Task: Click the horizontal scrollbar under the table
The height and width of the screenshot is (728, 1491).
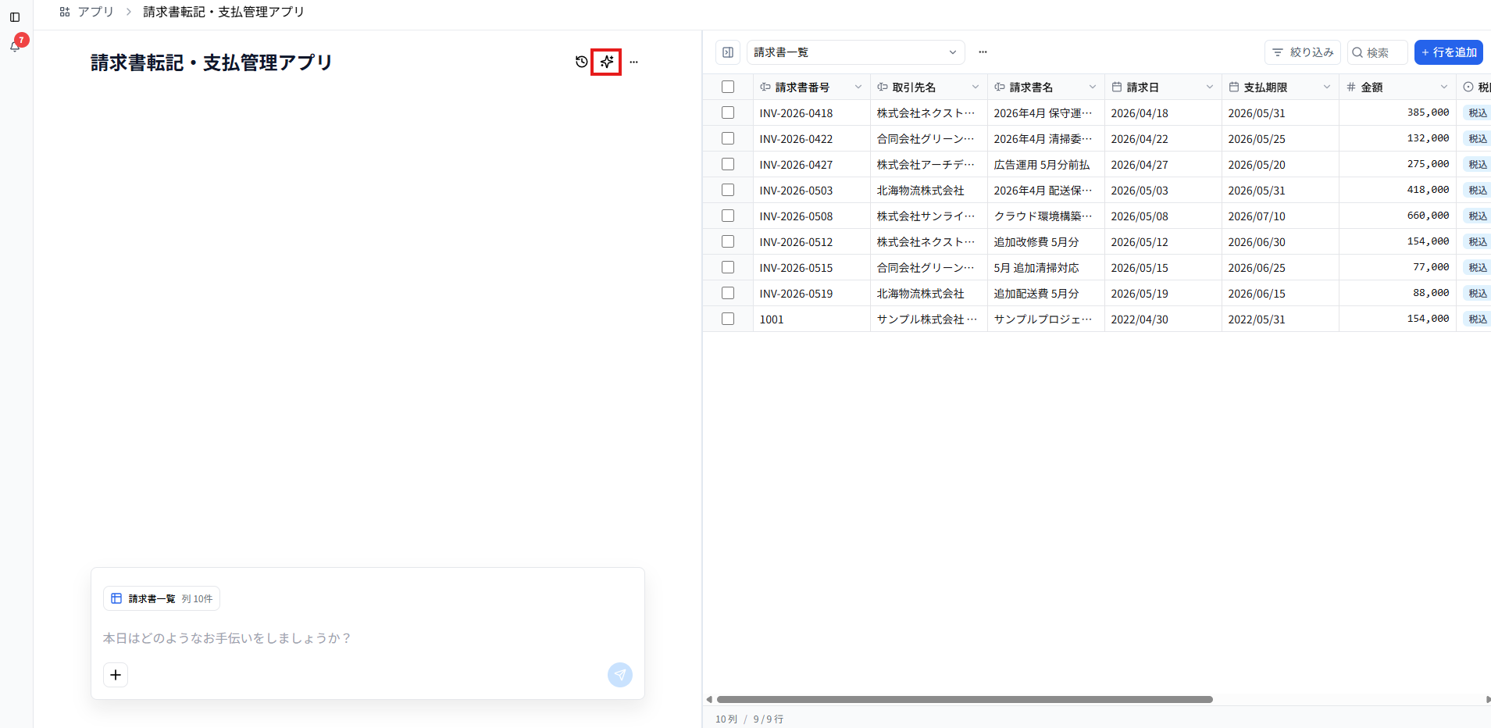Action: (965, 699)
